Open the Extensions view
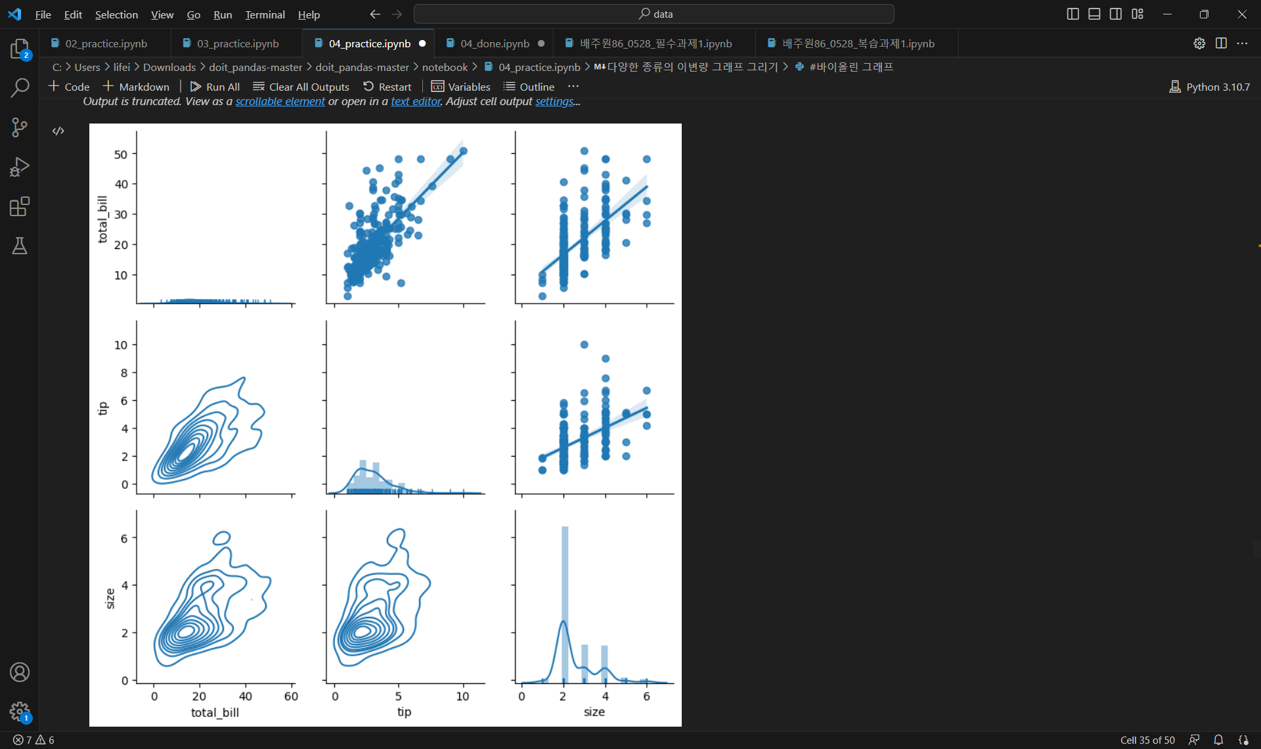The height and width of the screenshot is (749, 1261). [20, 206]
